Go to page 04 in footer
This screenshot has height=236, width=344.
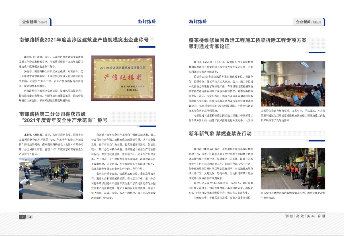coord(29,217)
